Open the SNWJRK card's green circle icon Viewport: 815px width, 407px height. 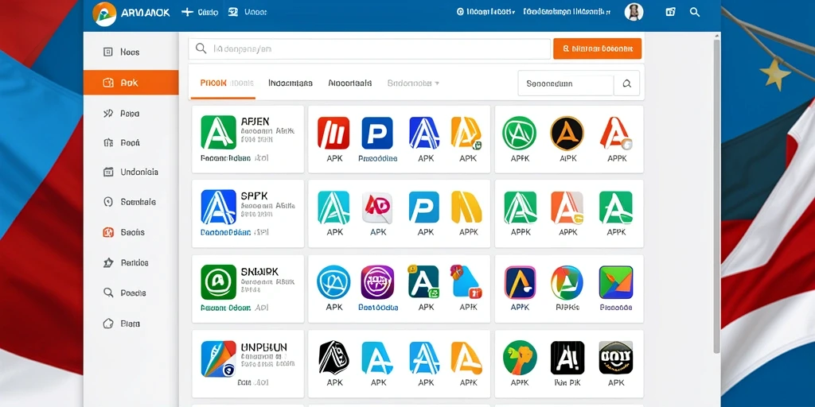[218, 282]
